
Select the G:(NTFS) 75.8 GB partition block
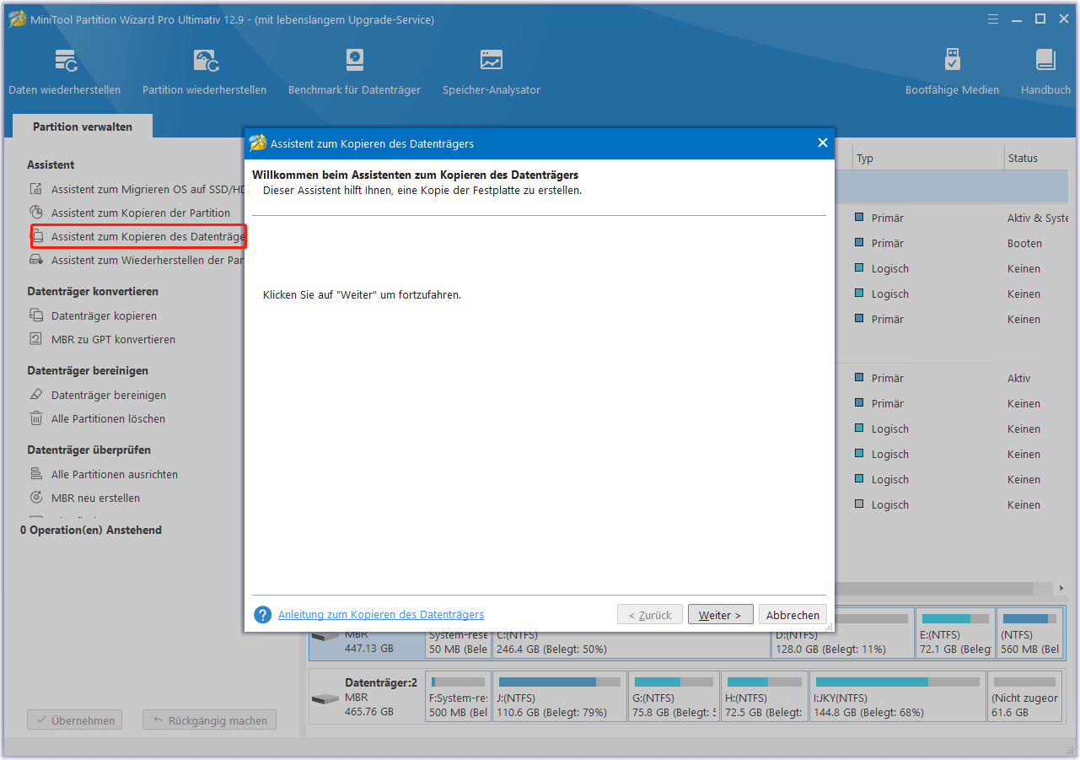(674, 697)
